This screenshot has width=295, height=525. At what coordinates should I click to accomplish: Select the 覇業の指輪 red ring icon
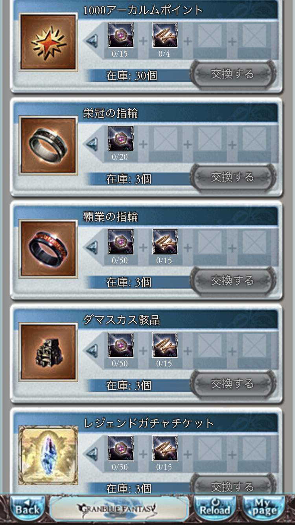pos(48,249)
